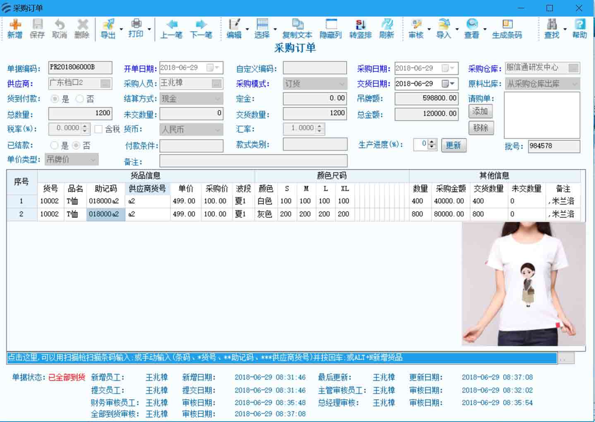
Task: Expand 交货日期 date picker
Action: pyautogui.click(x=448, y=84)
